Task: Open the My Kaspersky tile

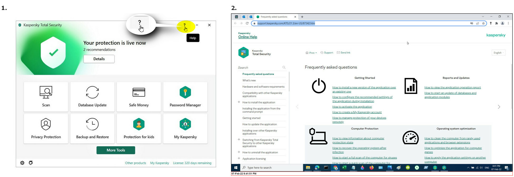Action: point(185,129)
